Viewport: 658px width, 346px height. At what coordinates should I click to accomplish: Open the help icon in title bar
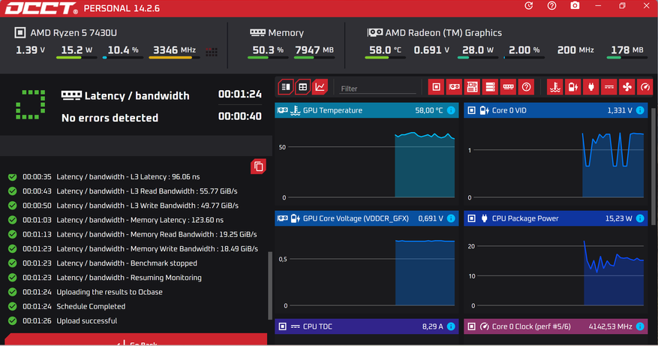point(551,6)
